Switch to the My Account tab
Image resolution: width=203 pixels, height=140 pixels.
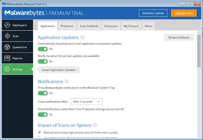(131, 26)
